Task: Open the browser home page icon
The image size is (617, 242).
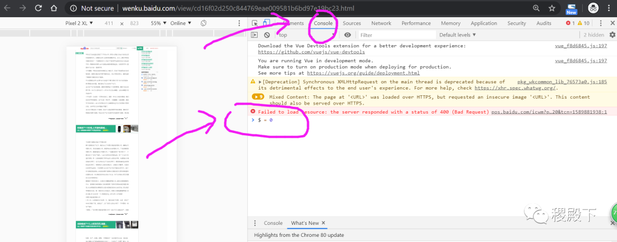Action: pos(54,8)
